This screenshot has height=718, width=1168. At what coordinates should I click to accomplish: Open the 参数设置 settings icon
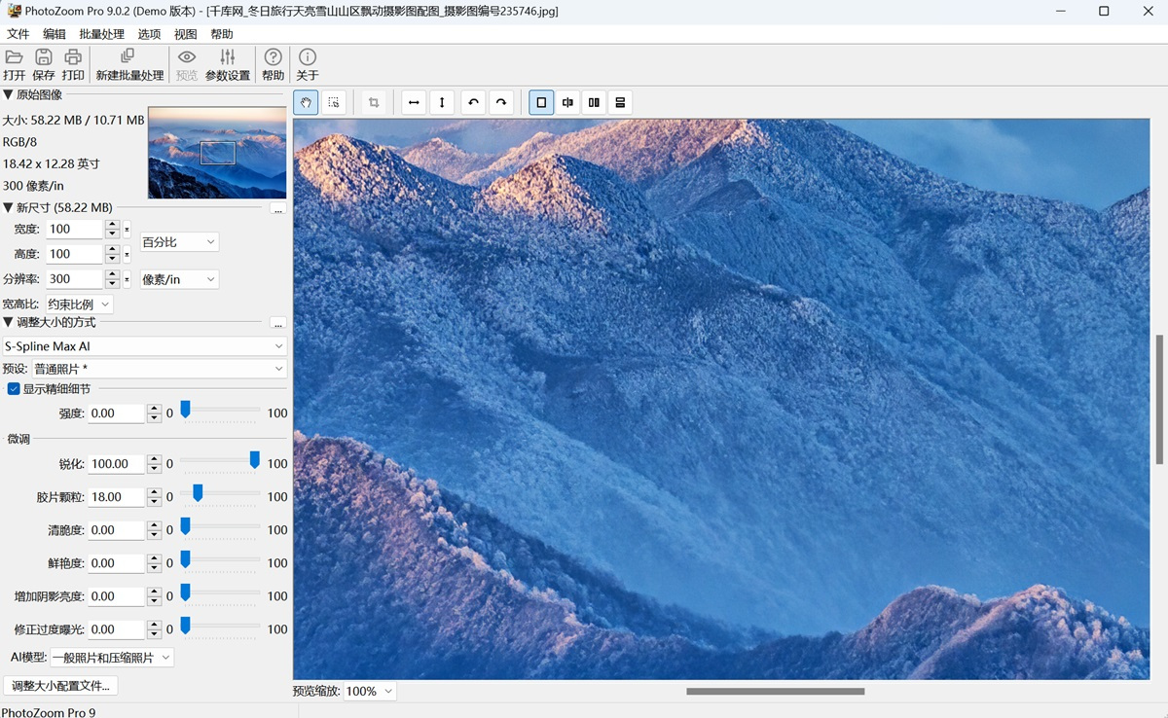coord(227,63)
